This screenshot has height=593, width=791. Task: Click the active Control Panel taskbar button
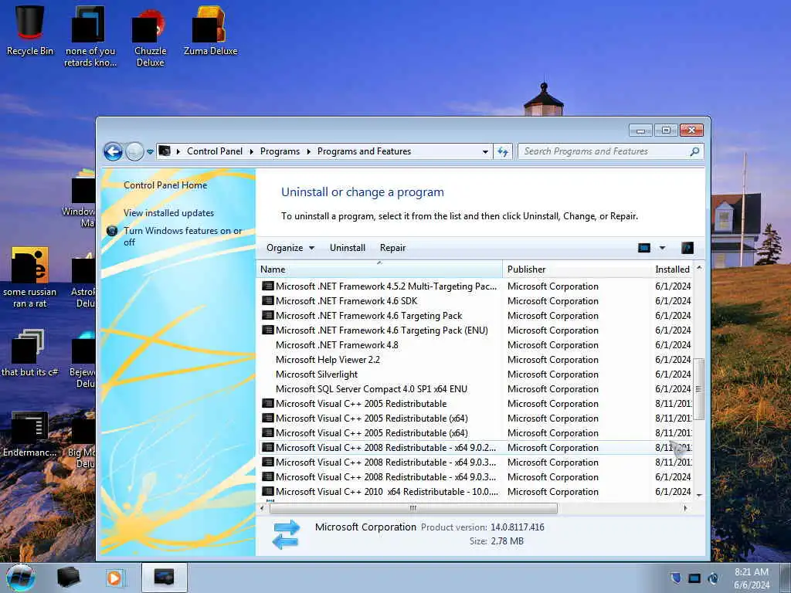tap(165, 578)
